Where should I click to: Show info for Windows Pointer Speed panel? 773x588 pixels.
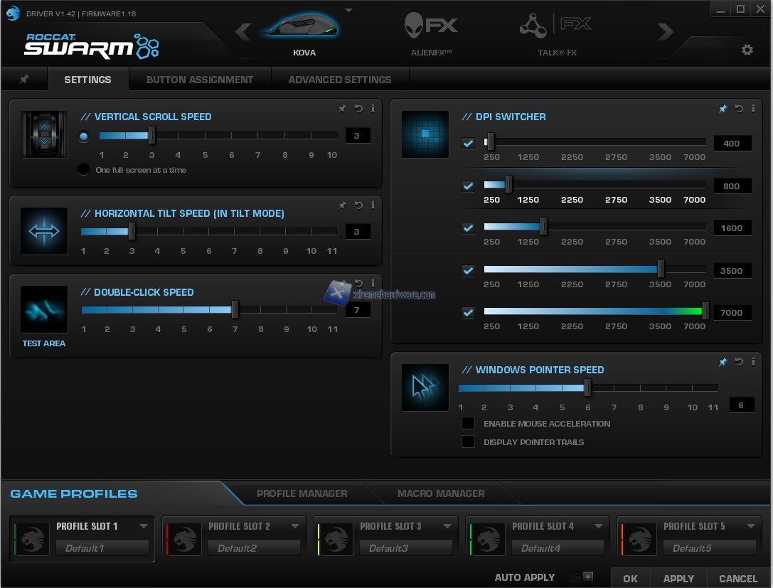click(753, 362)
